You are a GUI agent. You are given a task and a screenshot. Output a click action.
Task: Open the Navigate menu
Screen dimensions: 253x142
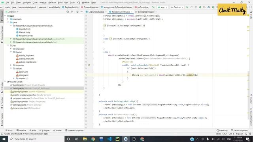(x=26, y=2)
